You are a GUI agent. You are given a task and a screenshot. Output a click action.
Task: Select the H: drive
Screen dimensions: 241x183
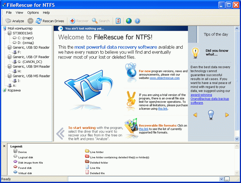[x=19, y=71]
